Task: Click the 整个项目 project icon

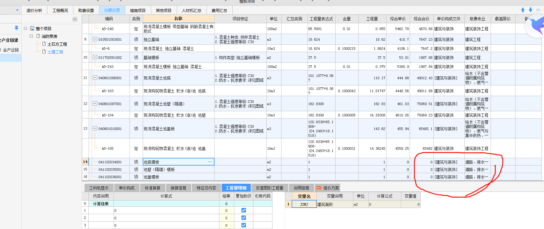Action: point(32,28)
